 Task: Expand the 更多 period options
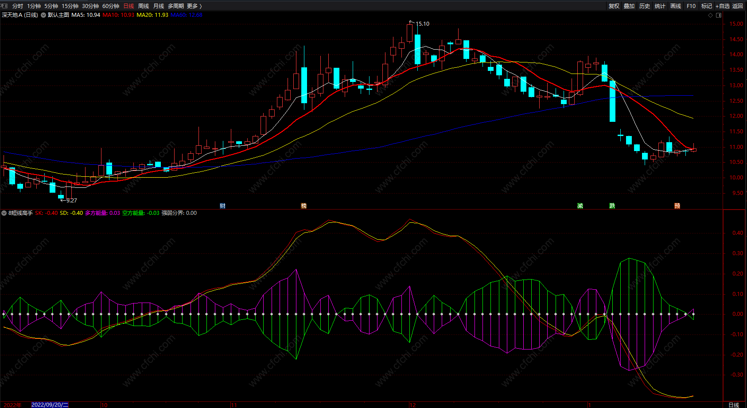pos(194,6)
